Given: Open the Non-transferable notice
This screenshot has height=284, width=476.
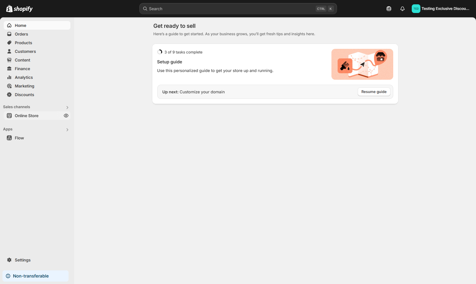Looking at the screenshot, I should click(36, 276).
